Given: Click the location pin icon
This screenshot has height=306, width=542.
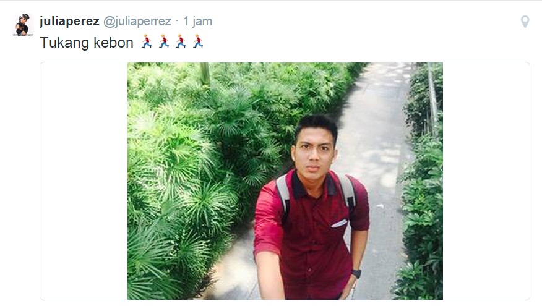Looking at the screenshot, I should (525, 22).
